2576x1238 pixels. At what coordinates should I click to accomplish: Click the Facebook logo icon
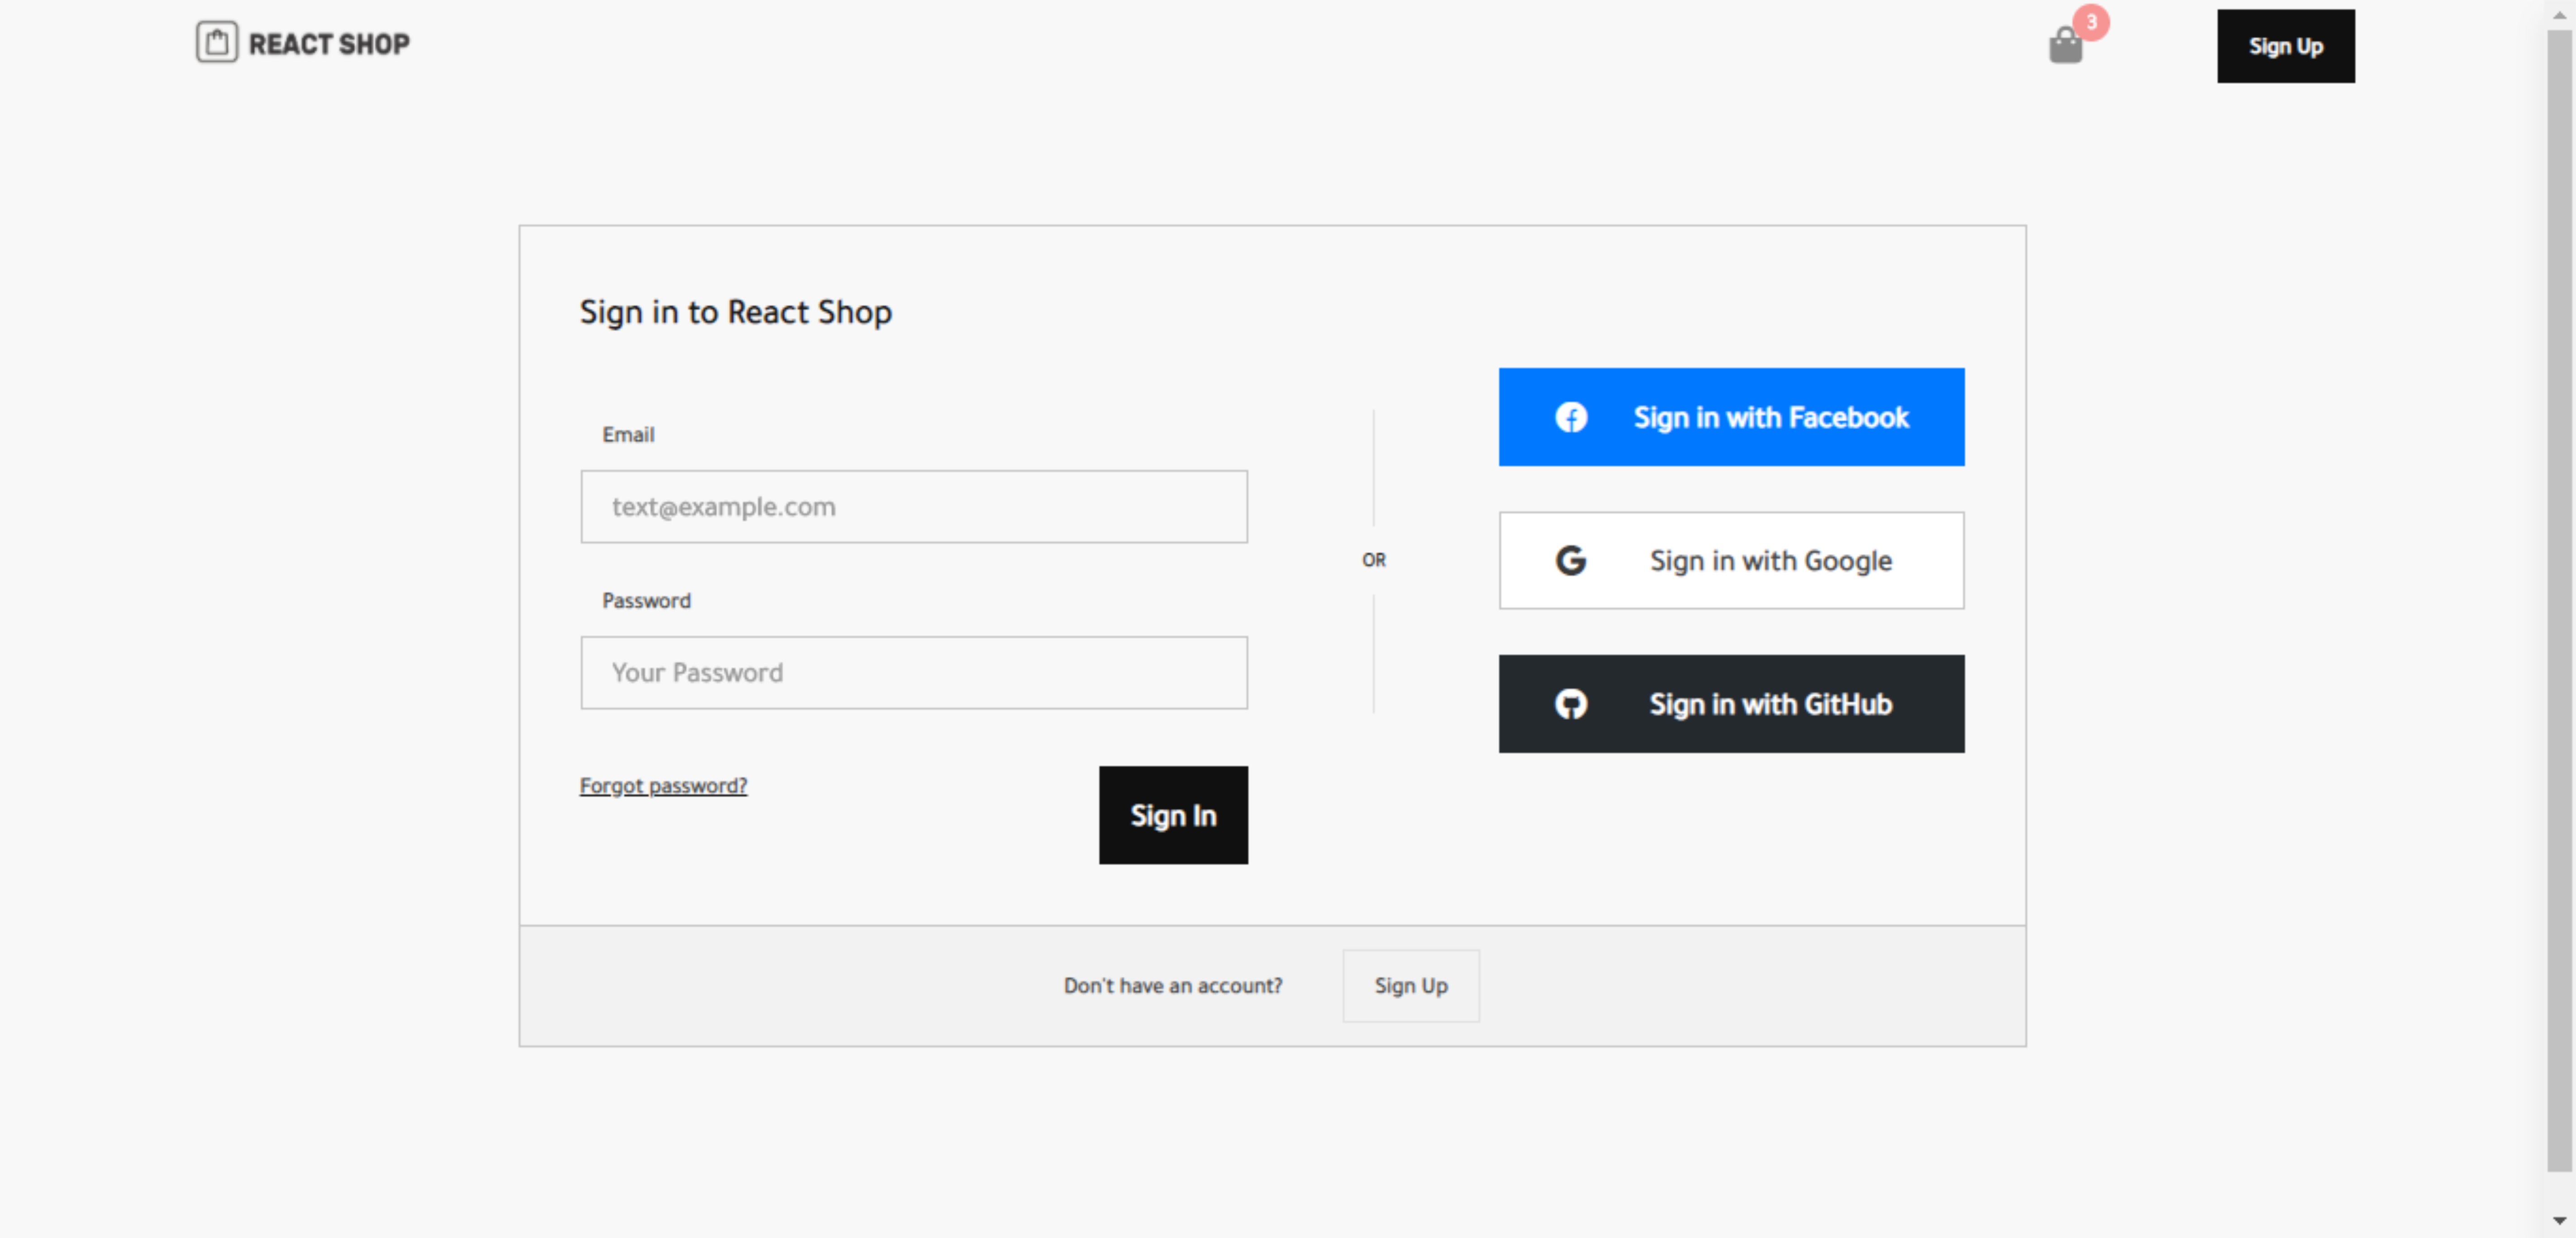point(1571,417)
